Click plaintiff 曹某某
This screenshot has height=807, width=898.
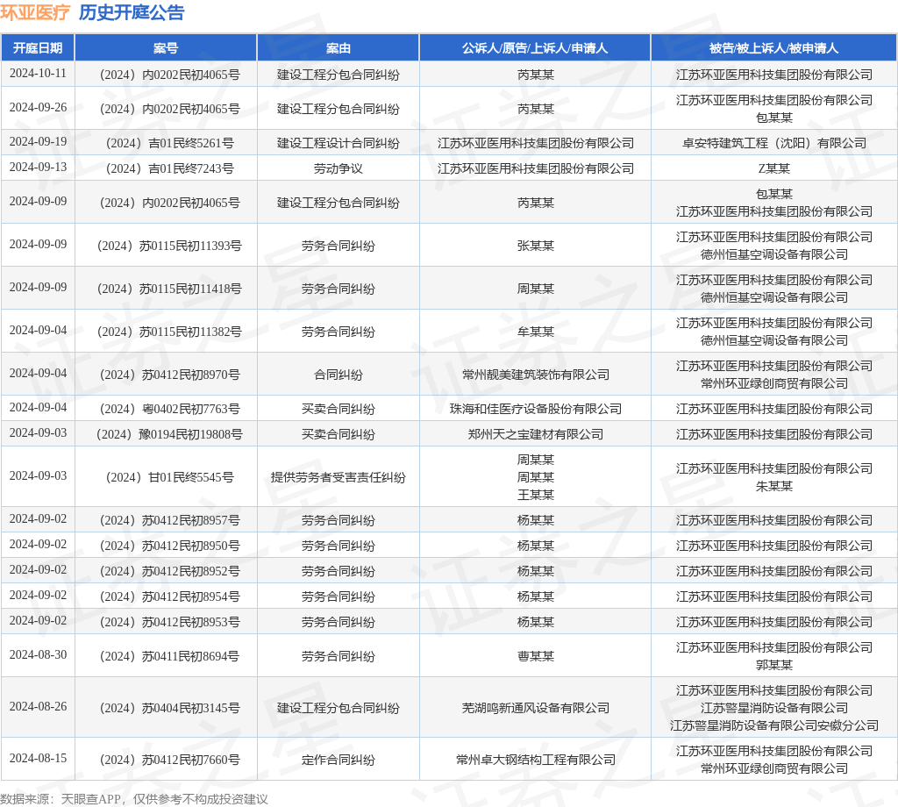pos(536,656)
